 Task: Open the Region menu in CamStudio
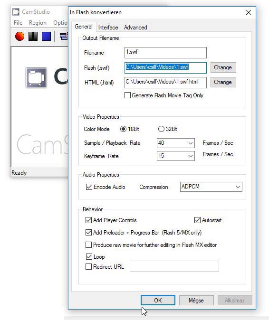[38, 23]
